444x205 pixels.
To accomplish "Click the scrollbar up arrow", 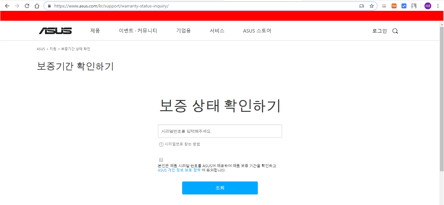I will click(x=442, y=24).
